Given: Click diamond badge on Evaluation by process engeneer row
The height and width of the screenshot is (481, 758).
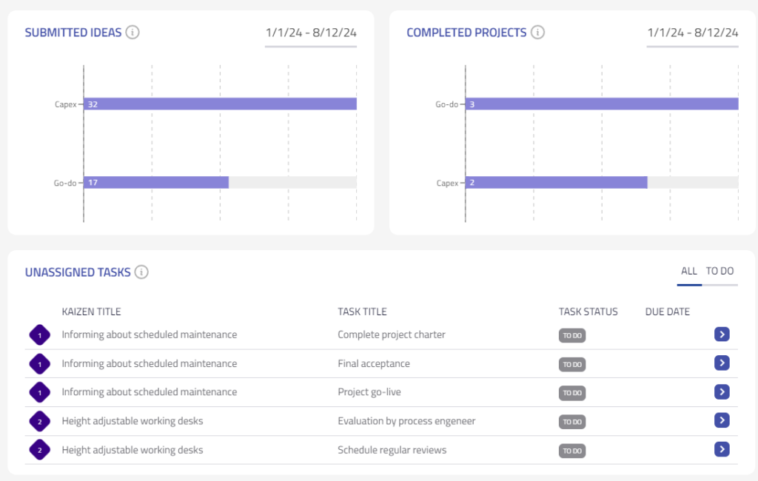Looking at the screenshot, I should coord(39,421).
